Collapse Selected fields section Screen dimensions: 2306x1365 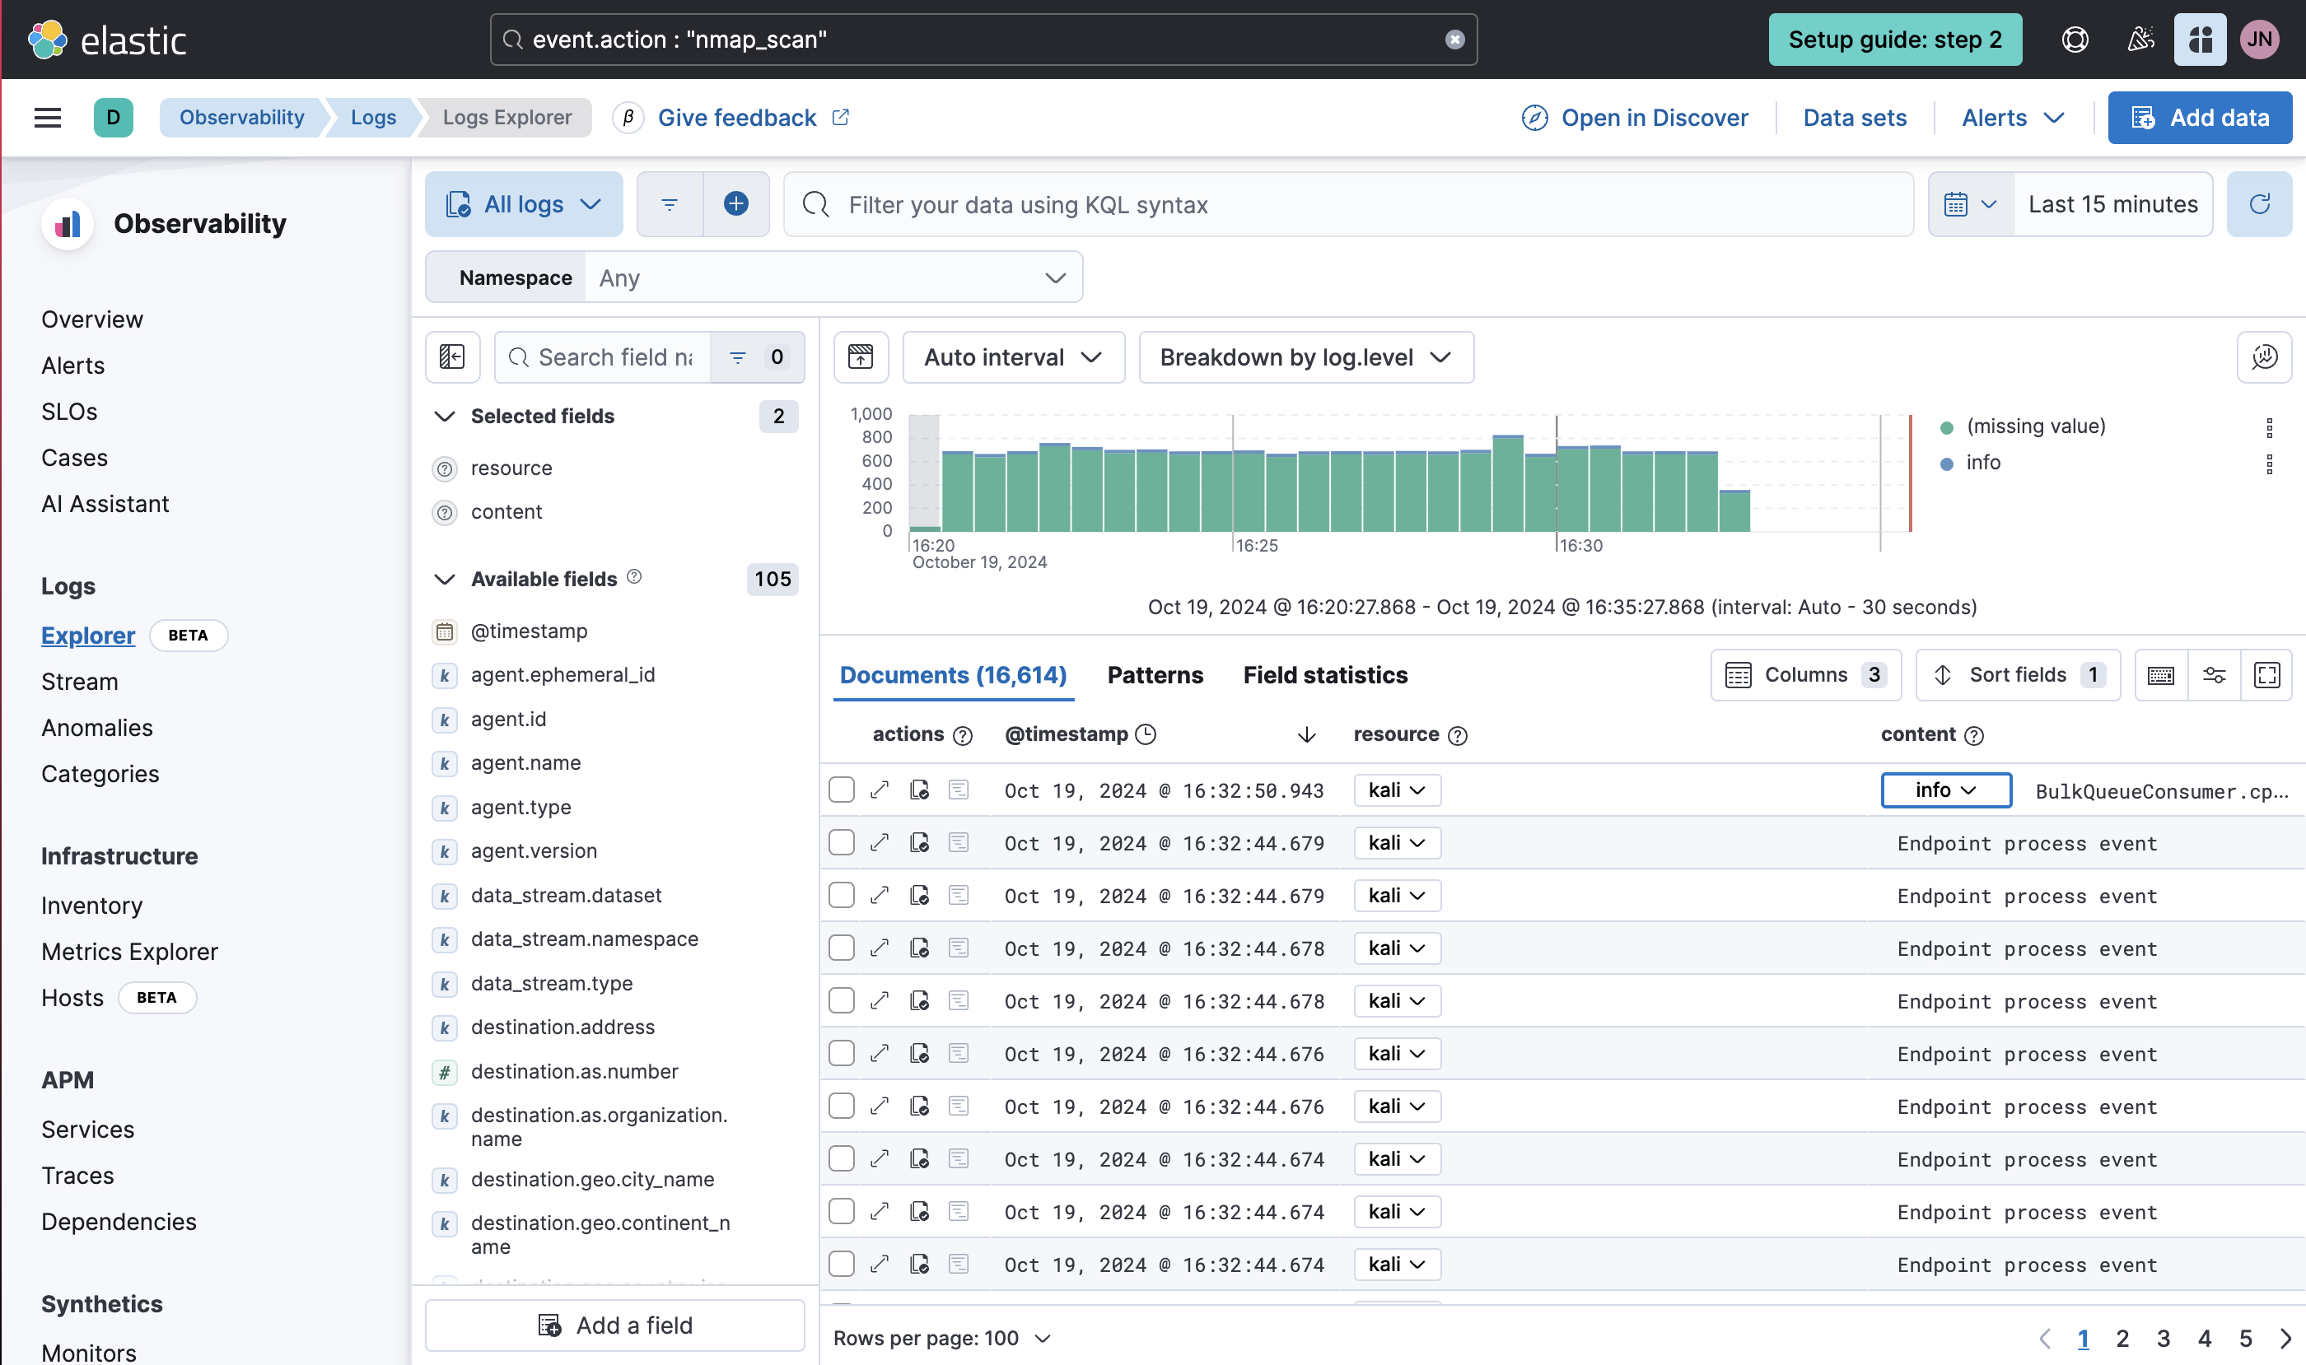[x=446, y=417]
